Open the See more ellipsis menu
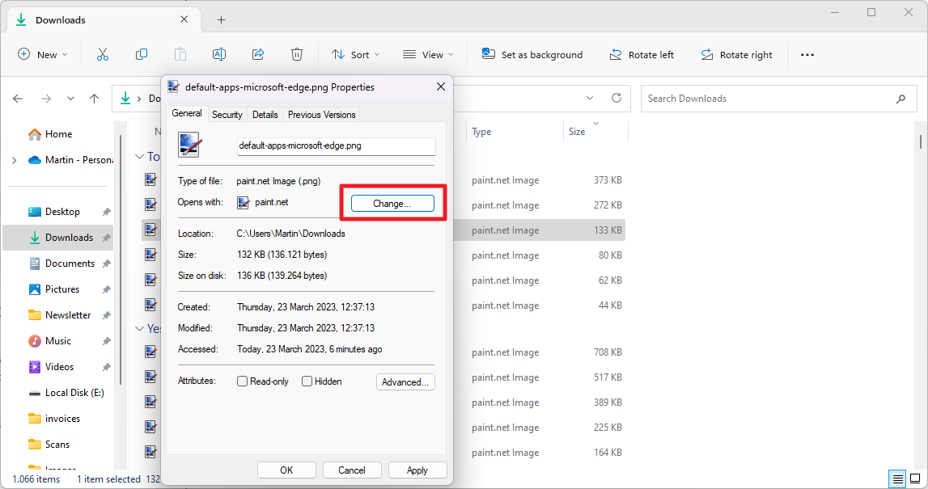928x489 pixels. click(807, 53)
